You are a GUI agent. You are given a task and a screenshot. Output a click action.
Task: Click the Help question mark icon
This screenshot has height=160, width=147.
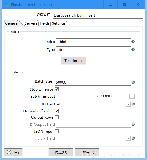point(9,152)
